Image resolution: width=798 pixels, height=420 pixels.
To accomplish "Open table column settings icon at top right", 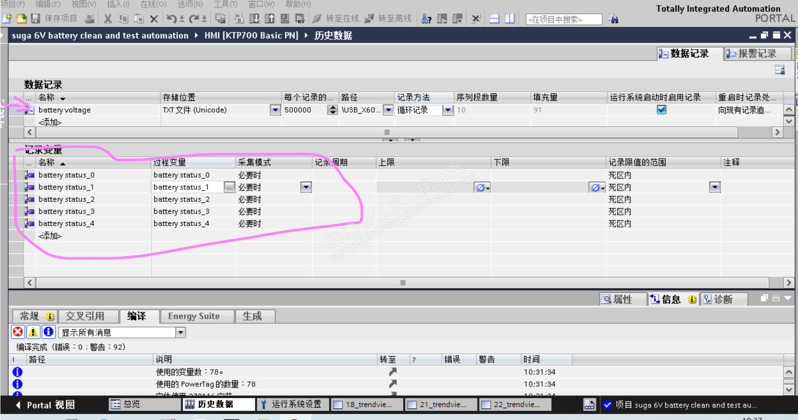I will (x=780, y=70).
